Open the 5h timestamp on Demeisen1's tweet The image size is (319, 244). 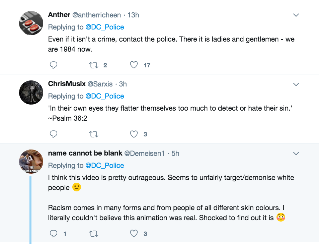(175, 154)
